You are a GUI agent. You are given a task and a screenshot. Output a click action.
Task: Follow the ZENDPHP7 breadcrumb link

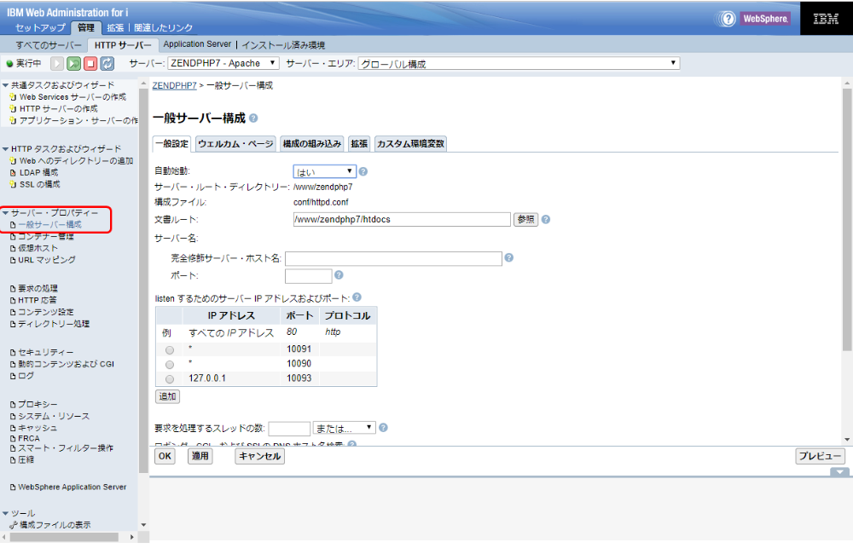tap(175, 86)
